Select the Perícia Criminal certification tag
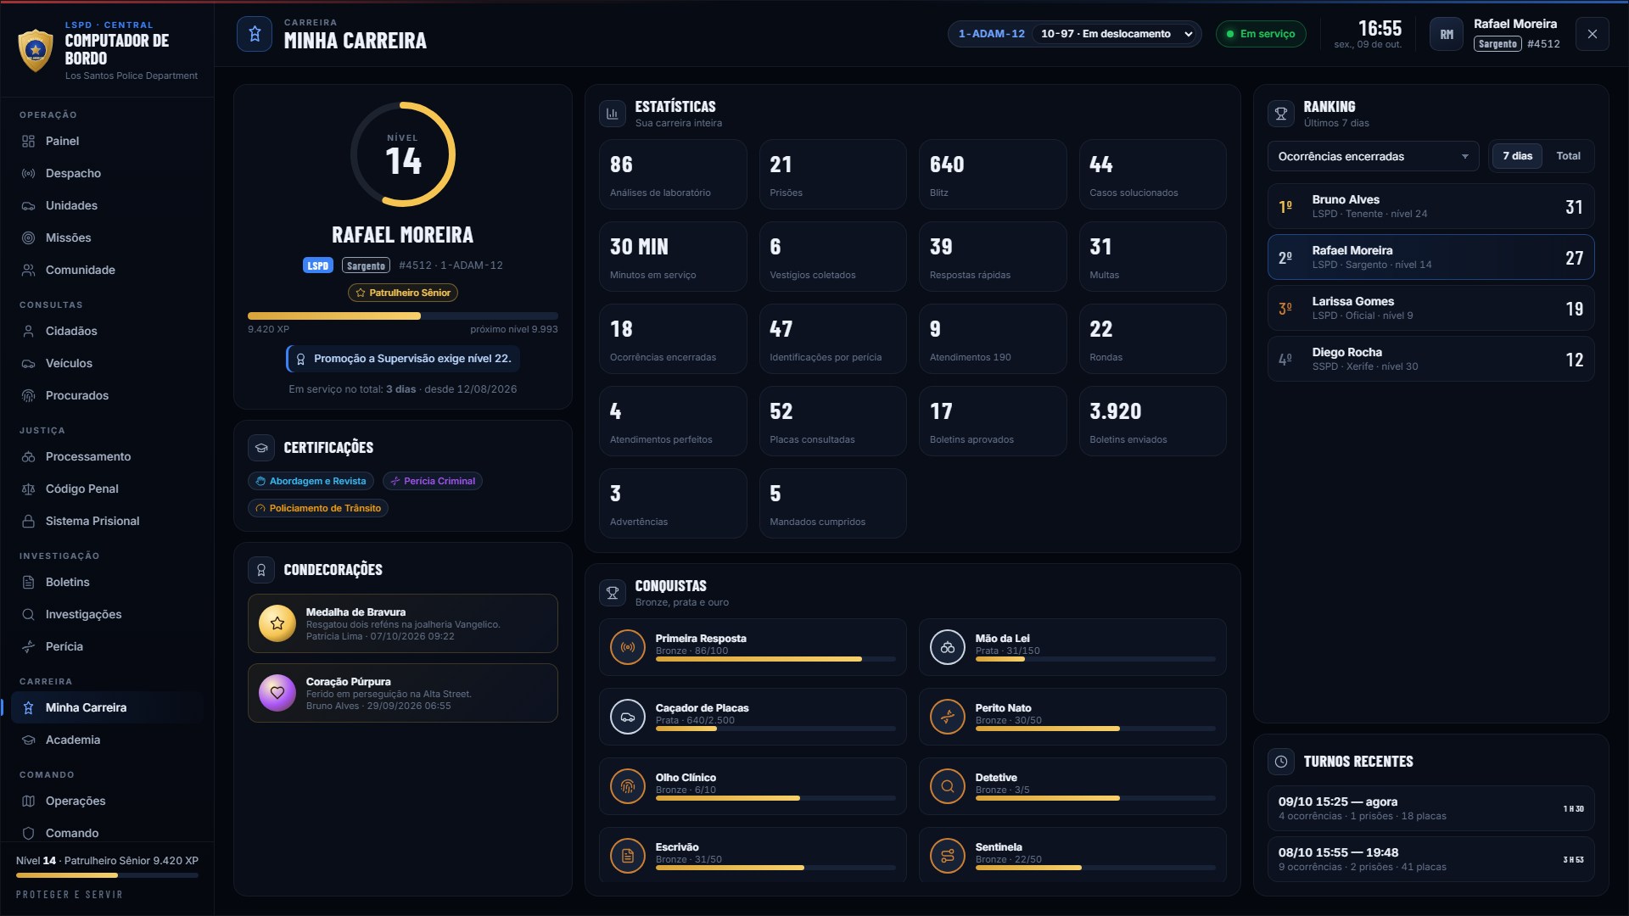1629x916 pixels. point(433,481)
